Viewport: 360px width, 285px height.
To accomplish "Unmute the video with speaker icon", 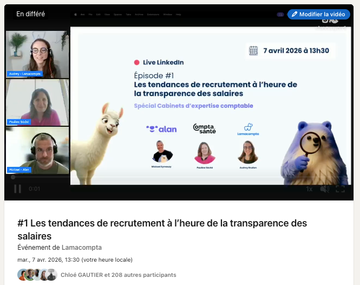I will click(325, 189).
